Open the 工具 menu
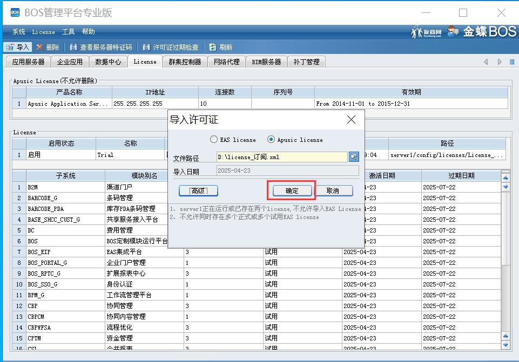 68,32
